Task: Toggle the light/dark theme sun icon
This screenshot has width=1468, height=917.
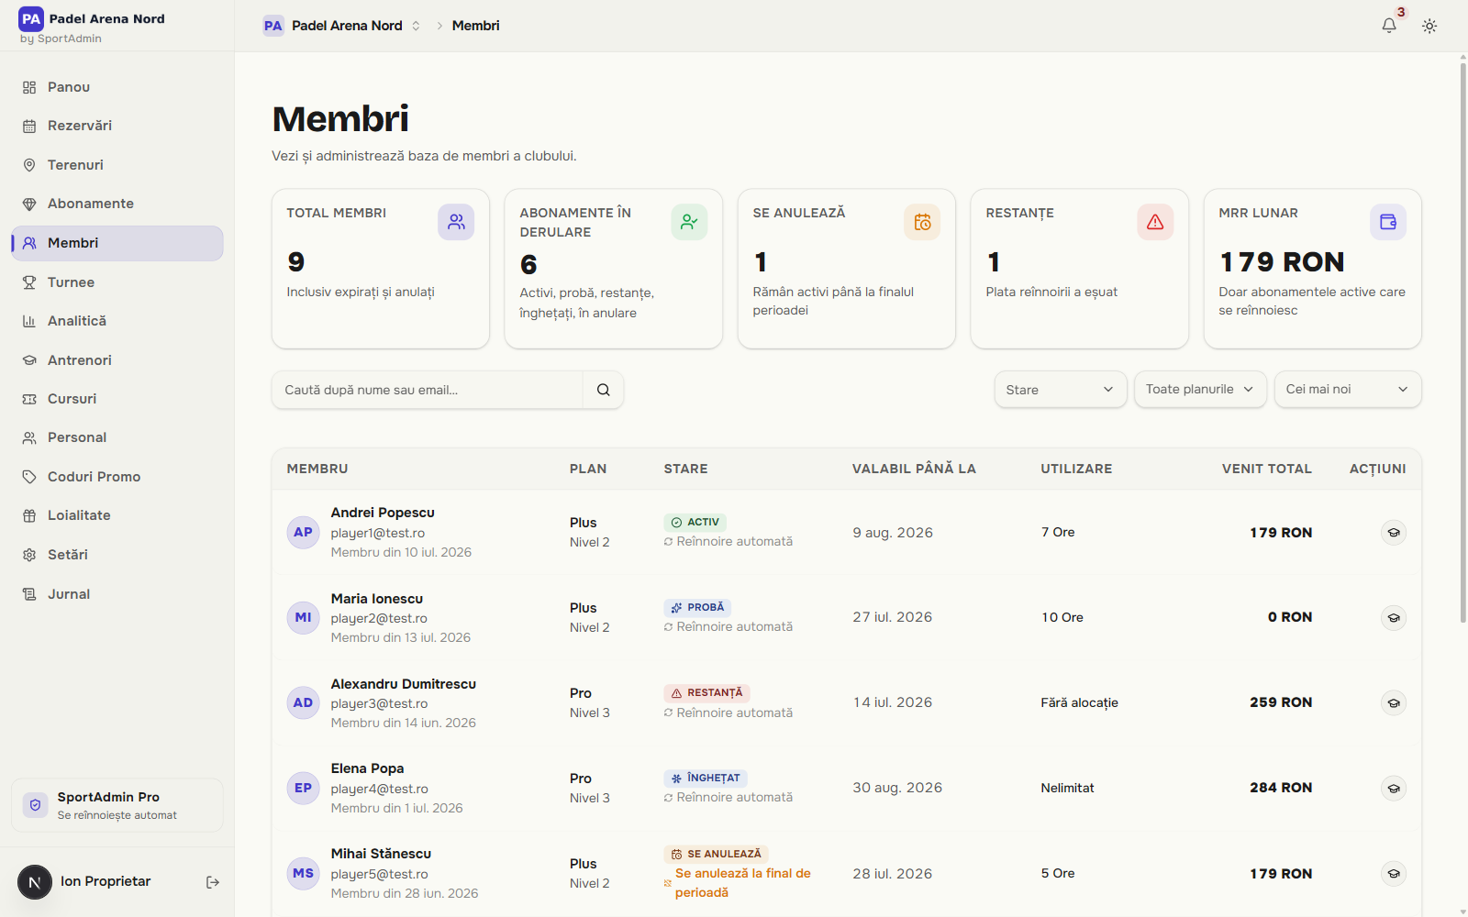Action: pos(1429,26)
